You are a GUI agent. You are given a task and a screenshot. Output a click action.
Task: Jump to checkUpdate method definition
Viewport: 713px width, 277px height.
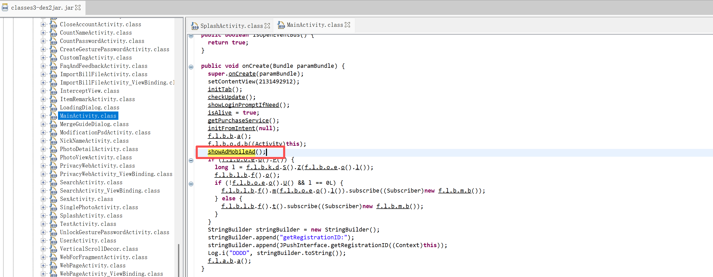point(226,97)
